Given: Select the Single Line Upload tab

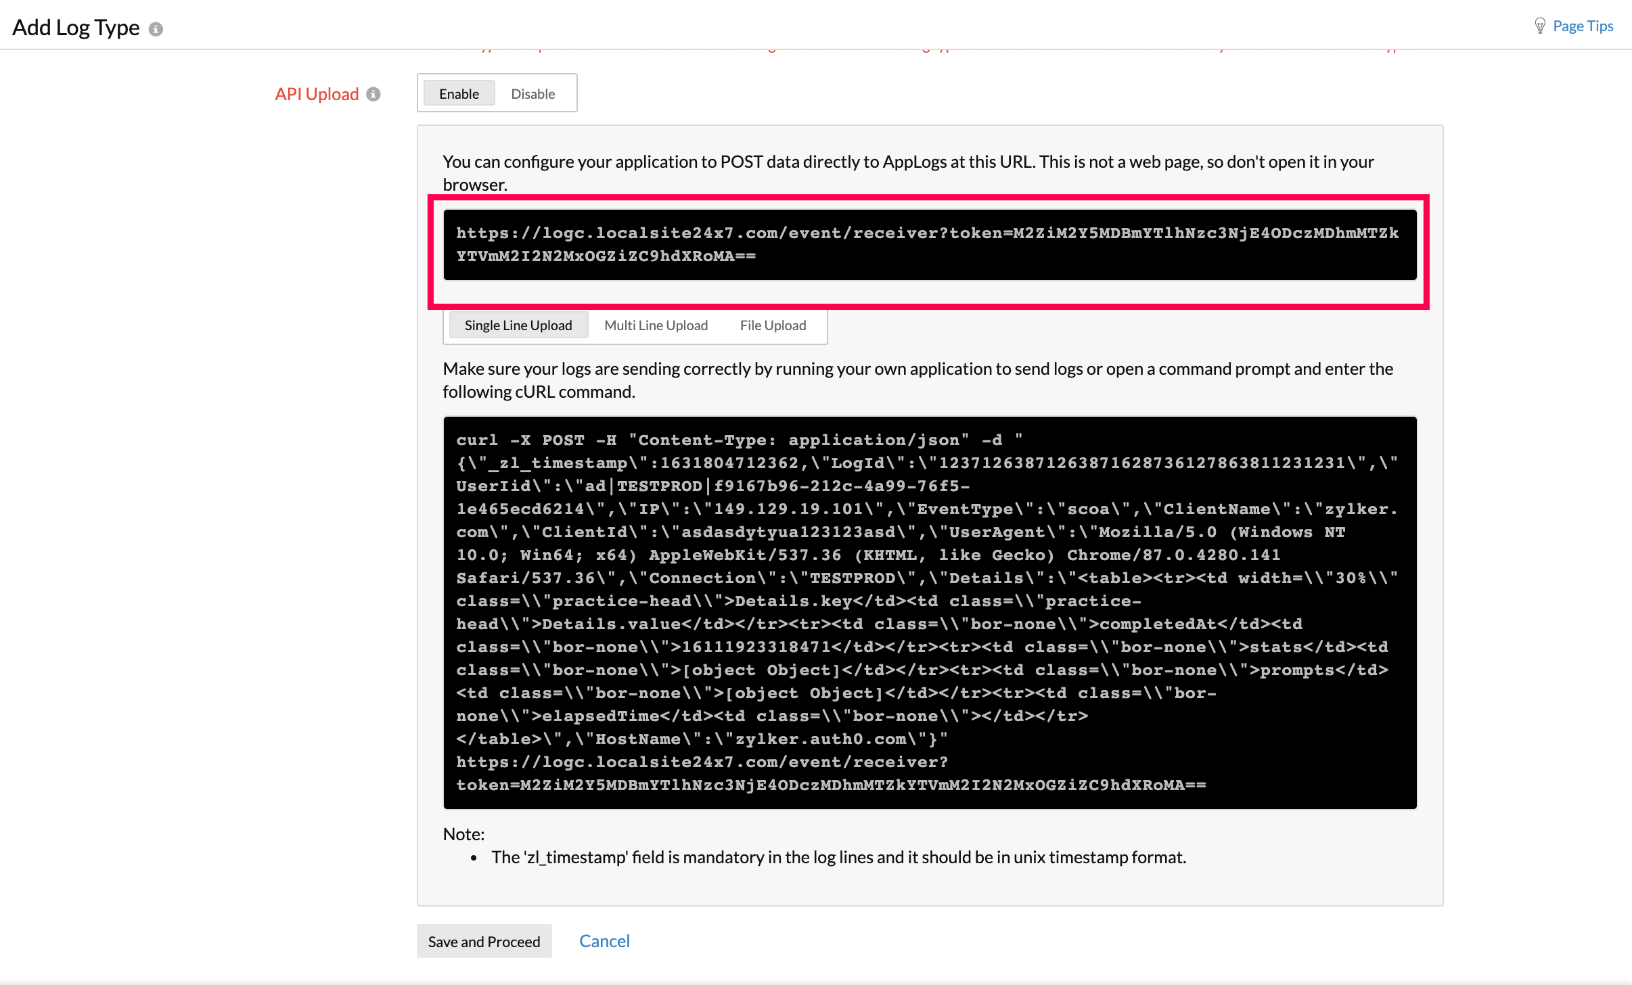Looking at the screenshot, I should [x=518, y=325].
